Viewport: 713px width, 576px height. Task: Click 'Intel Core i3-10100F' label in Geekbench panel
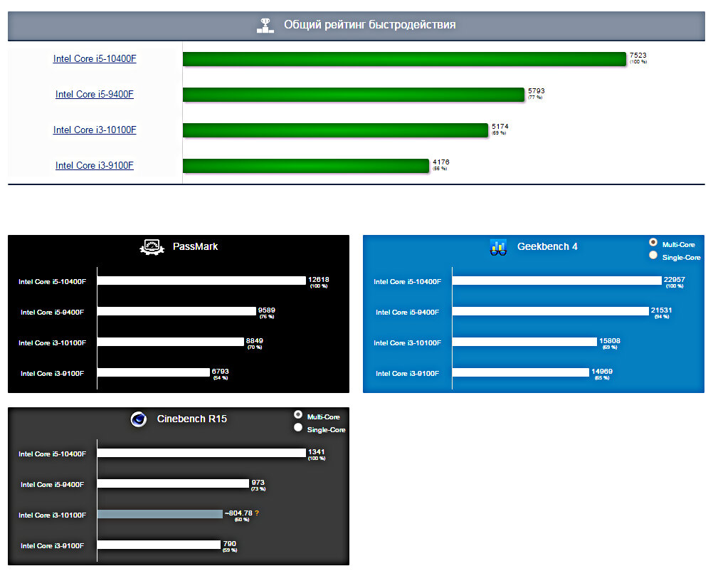(408, 342)
